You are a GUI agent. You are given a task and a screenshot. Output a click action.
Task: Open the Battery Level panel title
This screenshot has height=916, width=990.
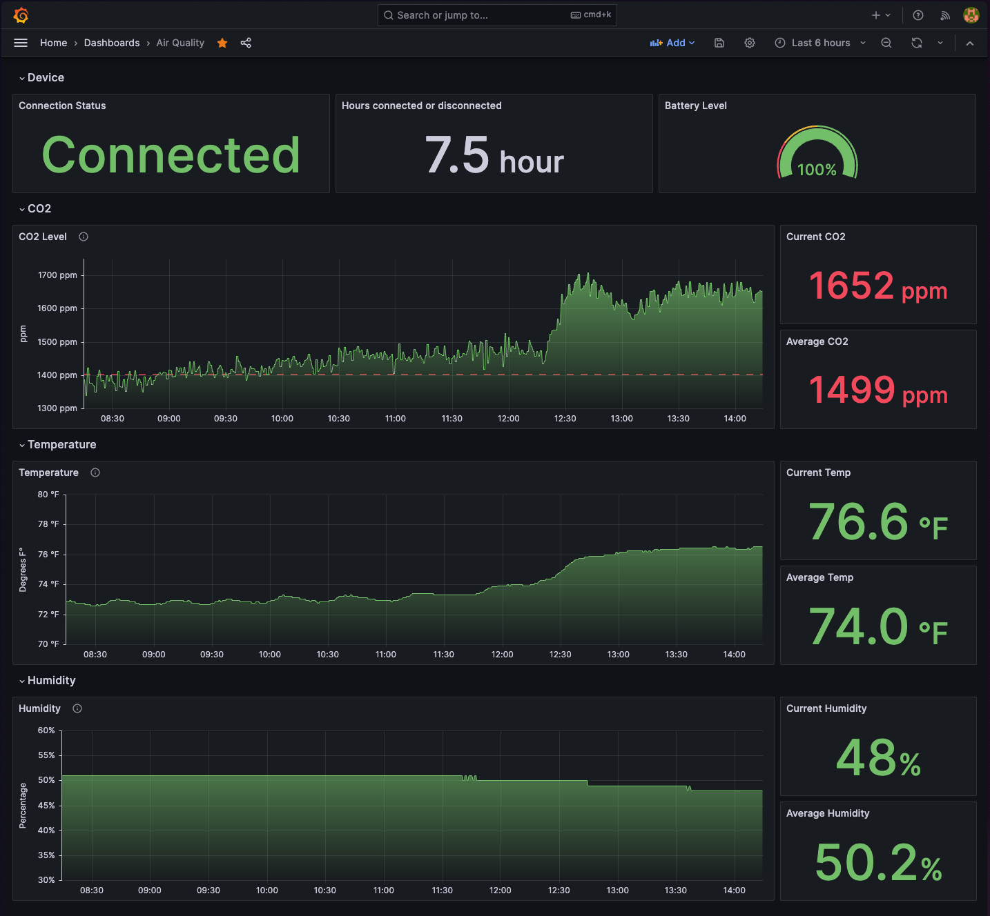(x=696, y=106)
